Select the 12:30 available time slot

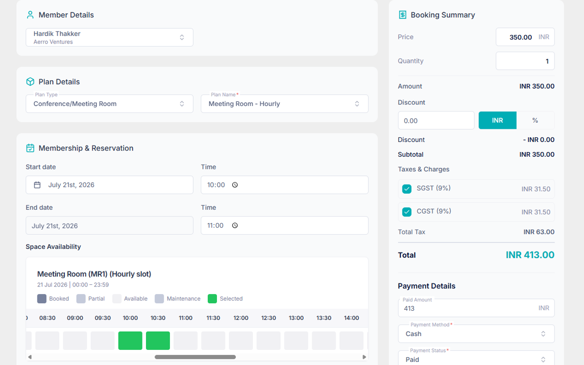tap(269, 341)
